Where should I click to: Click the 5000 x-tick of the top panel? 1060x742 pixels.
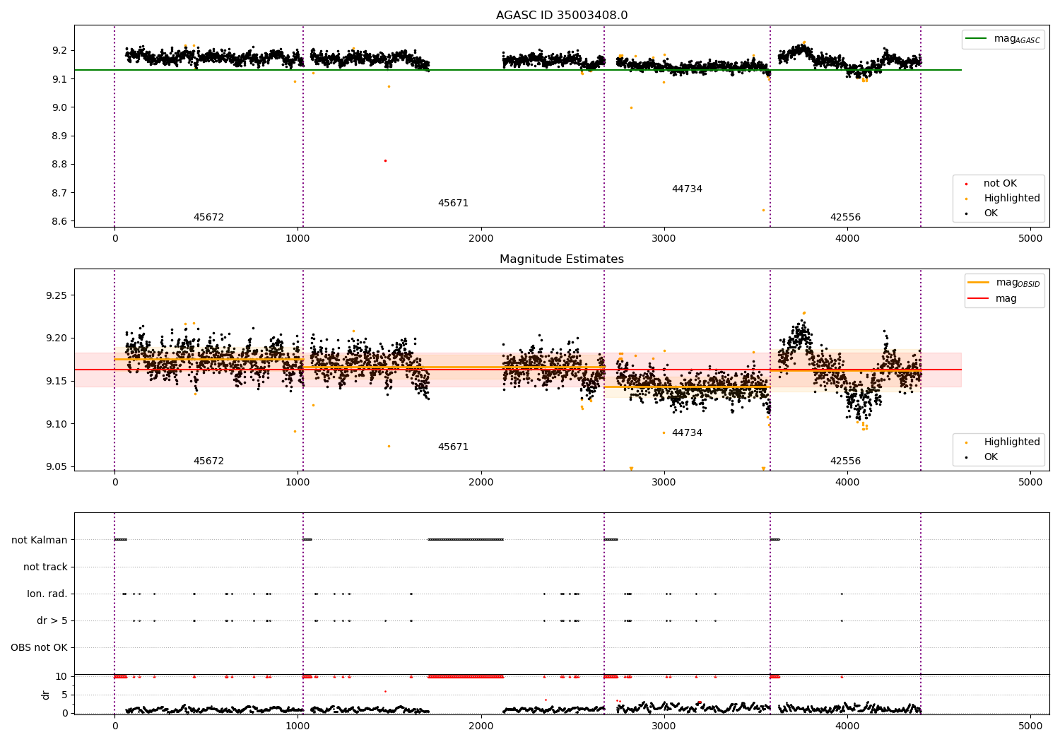(x=1030, y=239)
